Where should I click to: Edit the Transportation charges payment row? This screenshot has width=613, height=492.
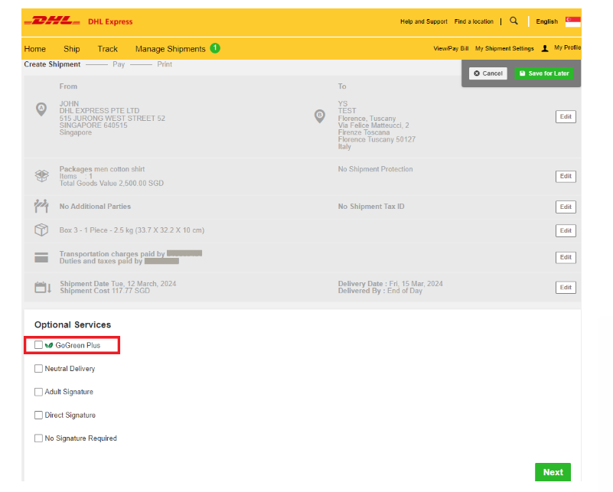(566, 257)
